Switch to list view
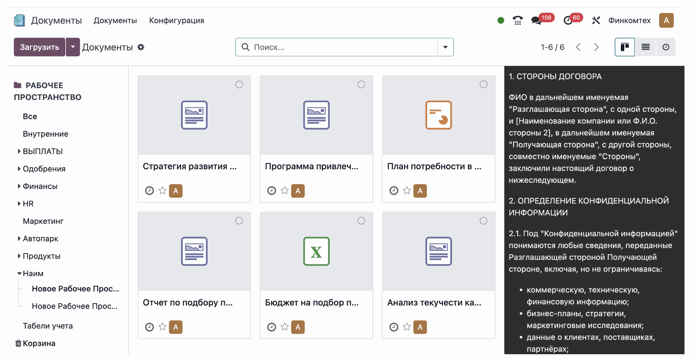 pos(645,47)
